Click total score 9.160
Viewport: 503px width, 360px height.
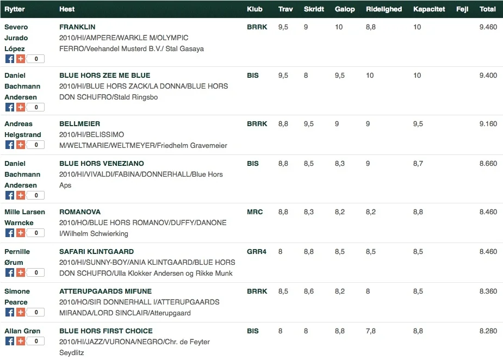[x=488, y=124]
